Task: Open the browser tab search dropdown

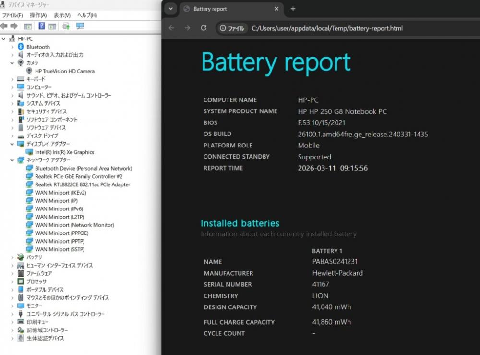Action: [x=170, y=9]
